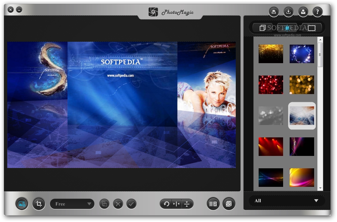Cancel crop with the X icon

point(118,204)
